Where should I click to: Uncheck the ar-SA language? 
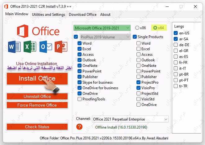tap(176, 39)
